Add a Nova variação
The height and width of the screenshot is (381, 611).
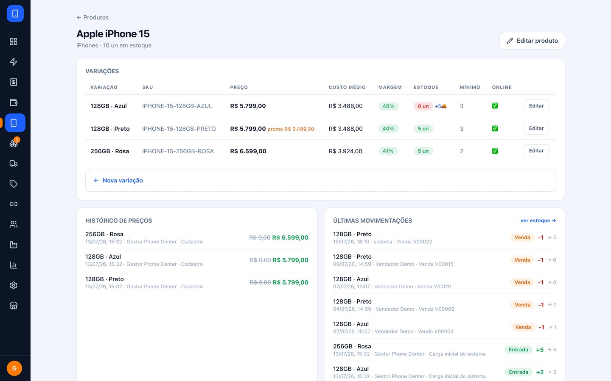[x=321, y=180]
